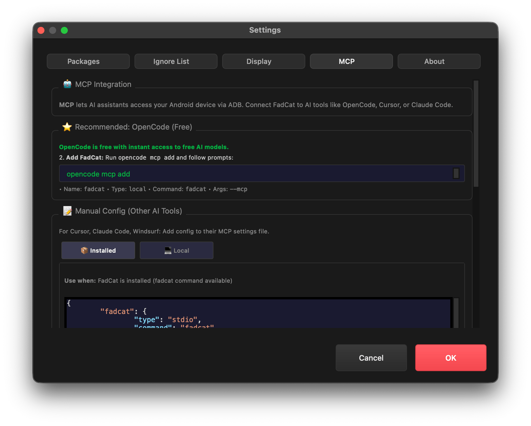Click the main settings panel vertical scrollbar
The image size is (531, 426).
click(x=476, y=134)
